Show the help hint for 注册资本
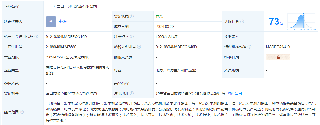 click(132, 37)
